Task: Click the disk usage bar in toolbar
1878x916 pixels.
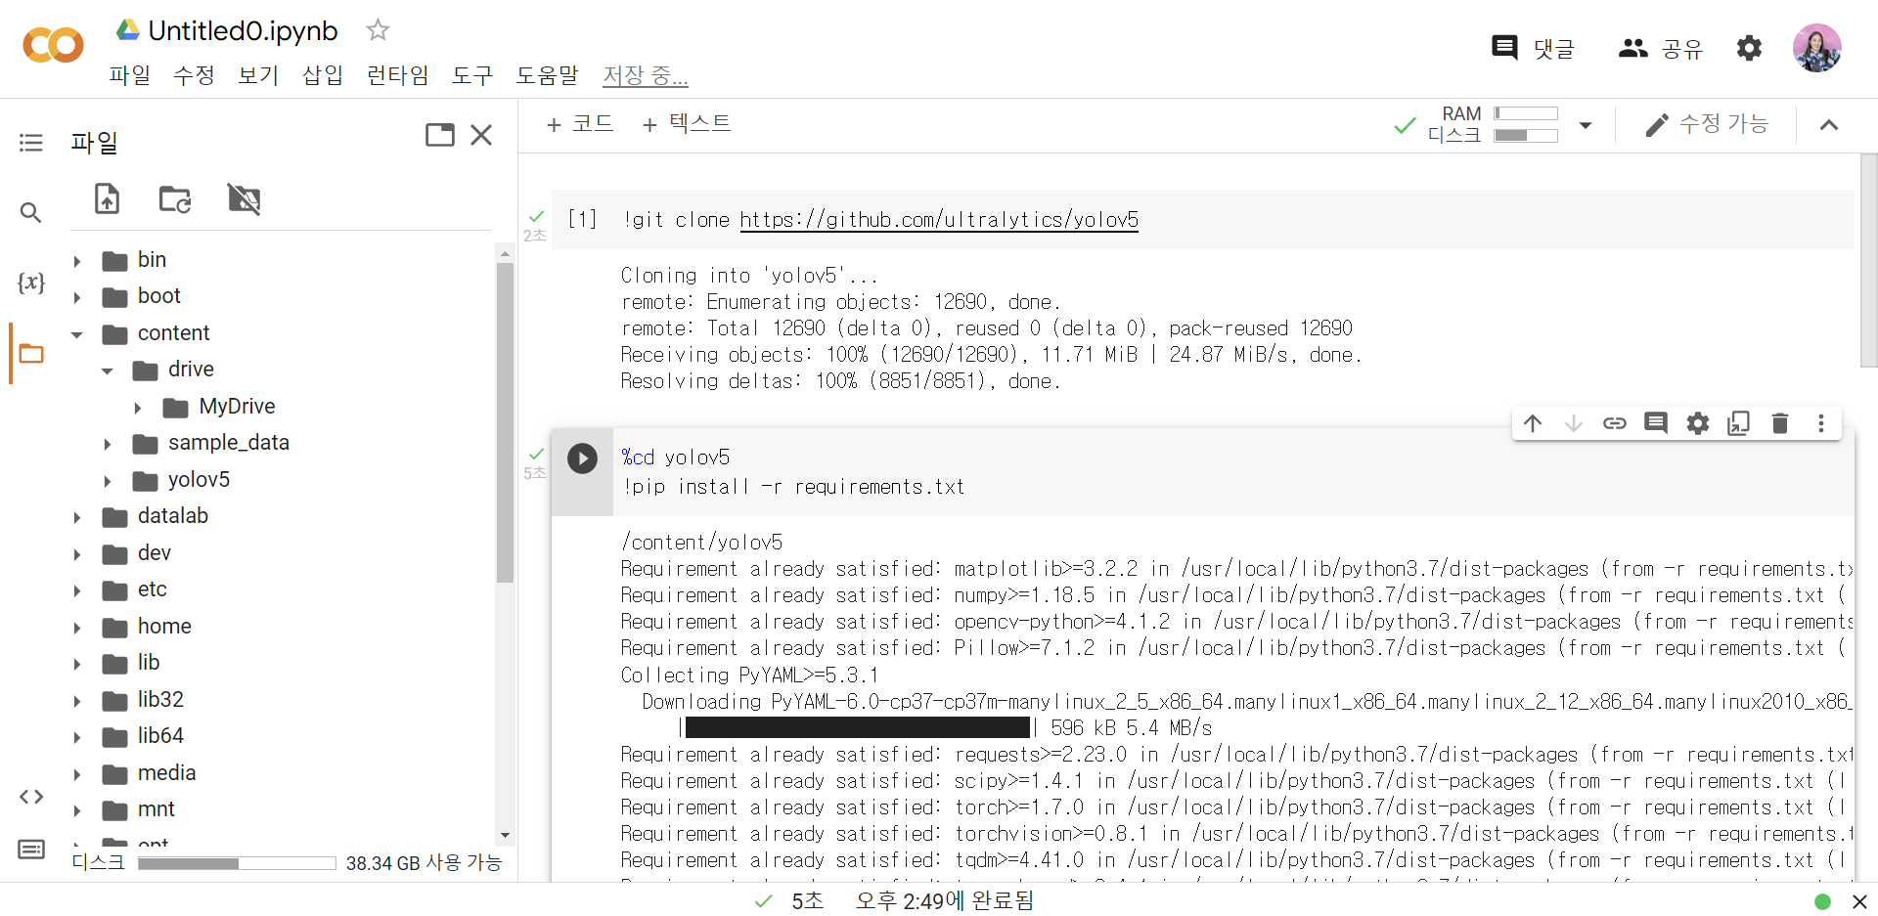Action: click(x=1526, y=135)
